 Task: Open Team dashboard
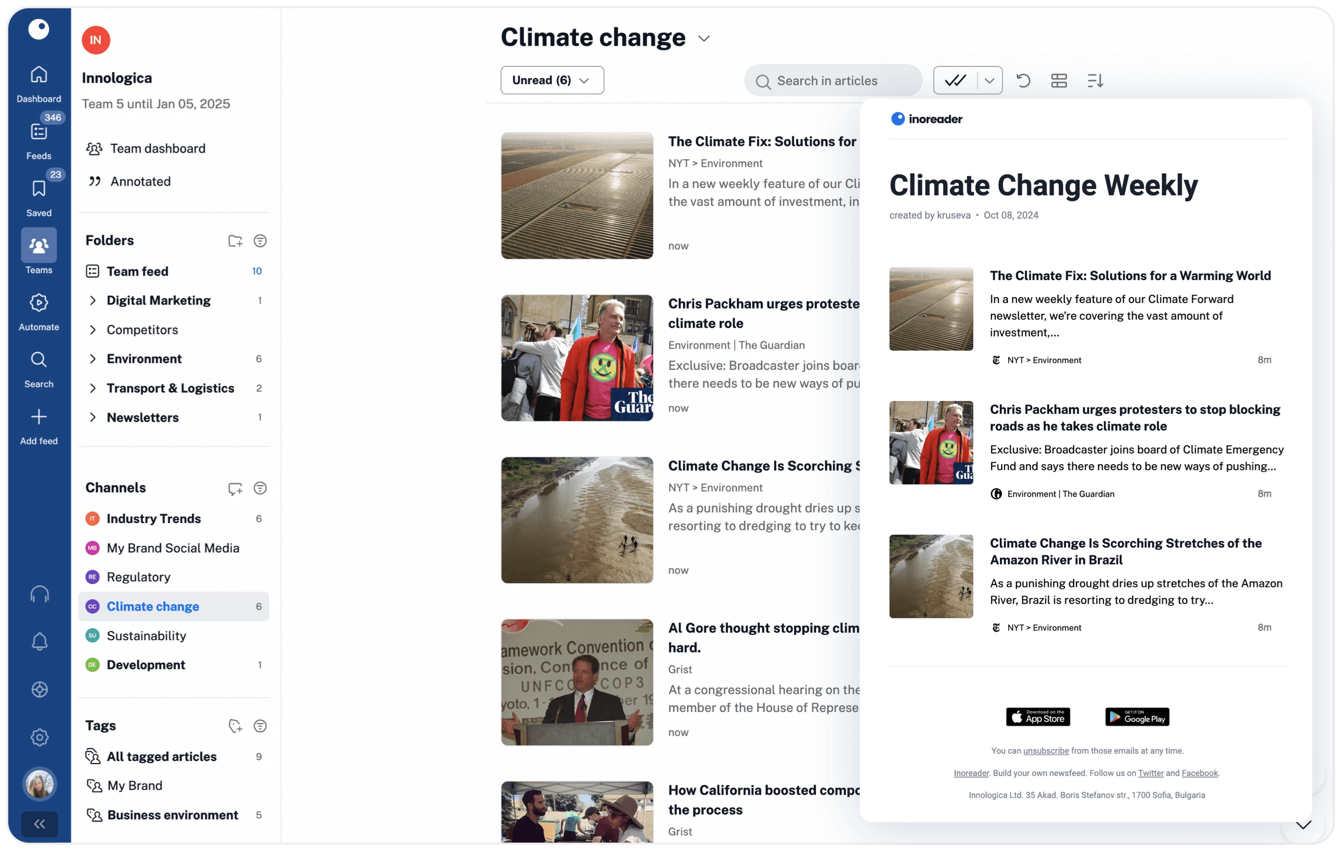tap(157, 148)
